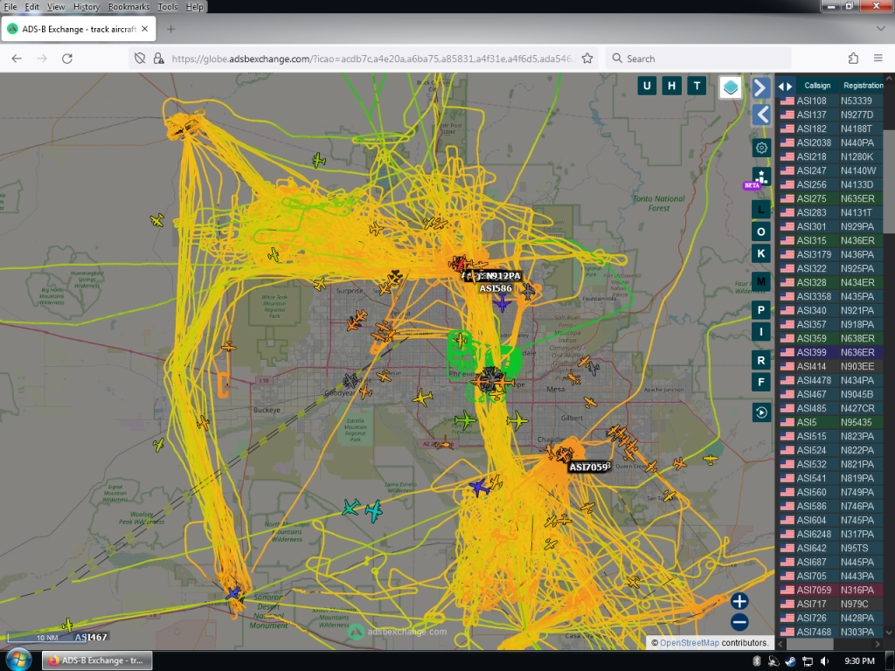Open map settings gear
Viewport: 895px width, 671px height.
point(761,149)
